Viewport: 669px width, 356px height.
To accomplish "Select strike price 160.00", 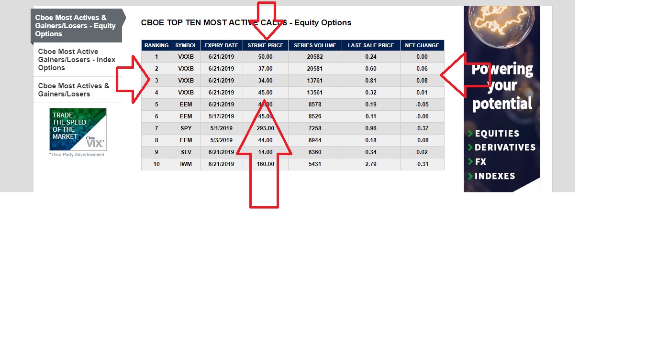I will click(266, 164).
